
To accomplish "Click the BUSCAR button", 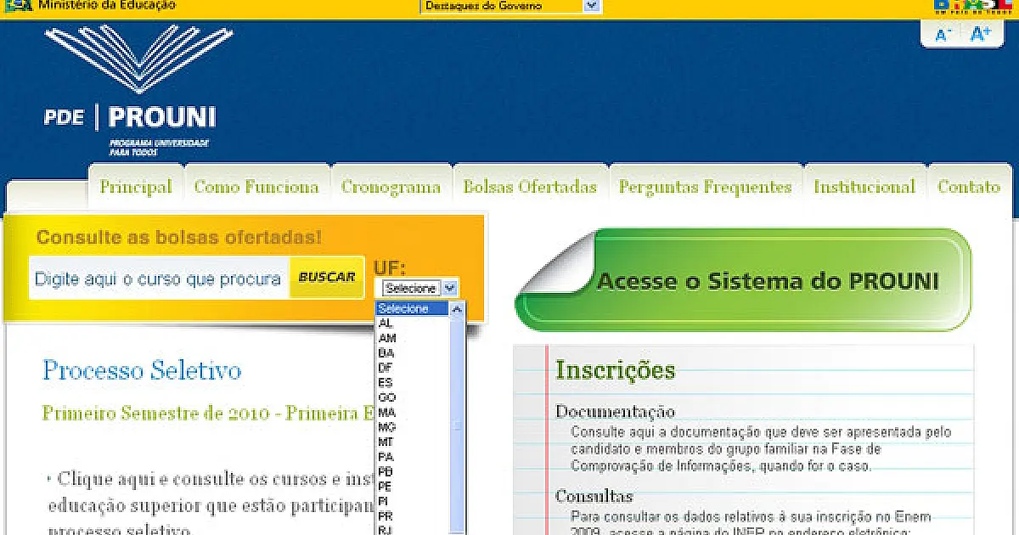I will pos(327,278).
